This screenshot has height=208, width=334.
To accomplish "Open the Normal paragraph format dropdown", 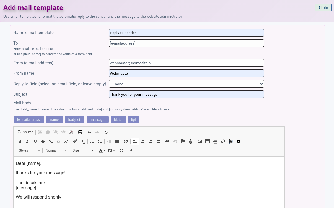I will 56,150.
